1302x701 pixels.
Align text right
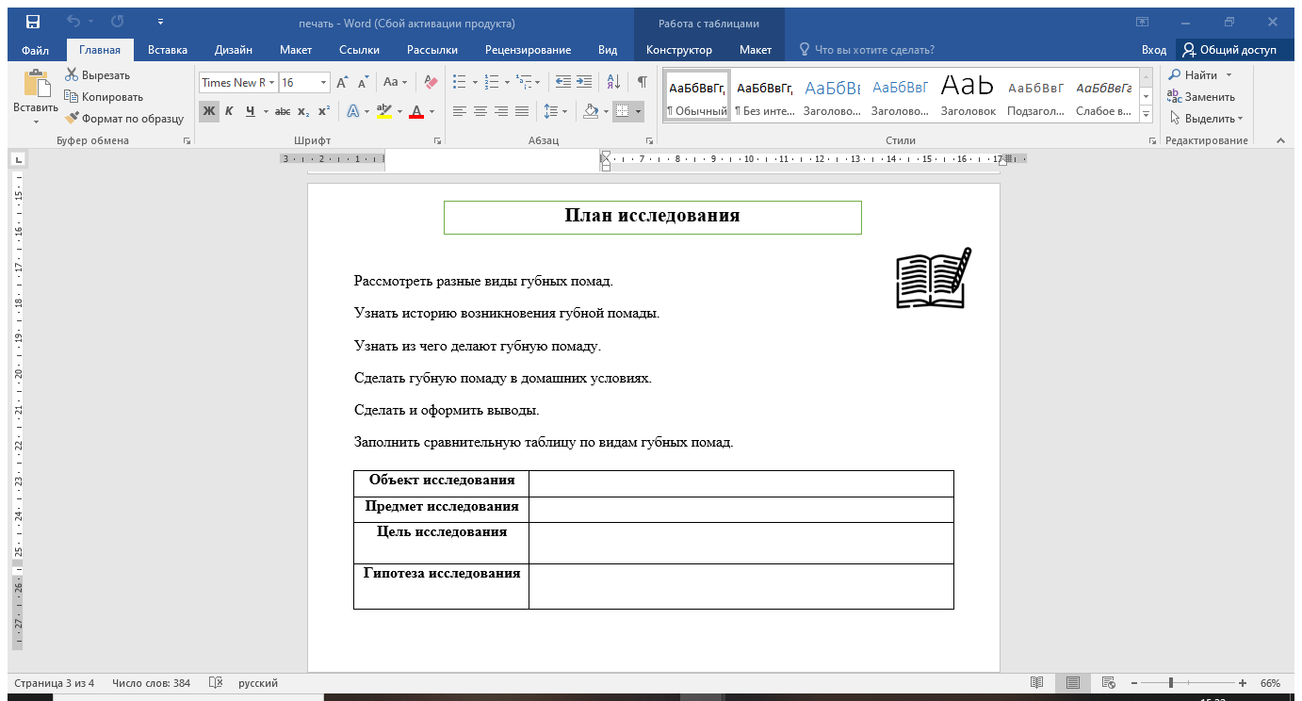(x=501, y=111)
